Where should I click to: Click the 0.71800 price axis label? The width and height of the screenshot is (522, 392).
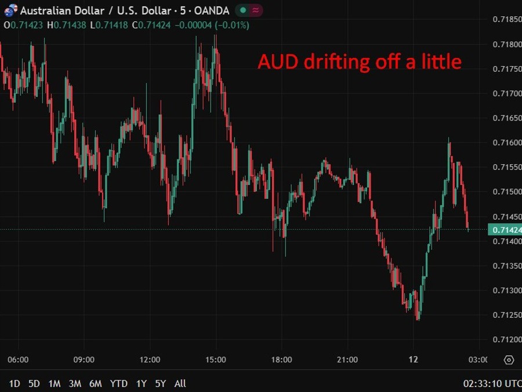coord(507,44)
